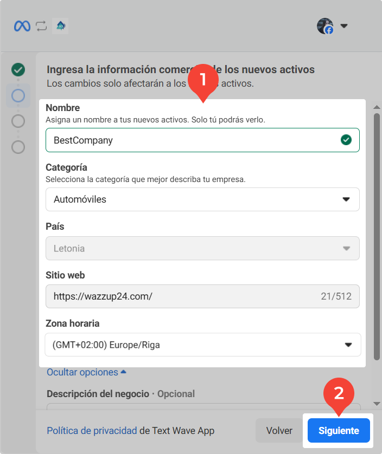
Task: Click the sync arrows icon in header
Action: pos(41,26)
